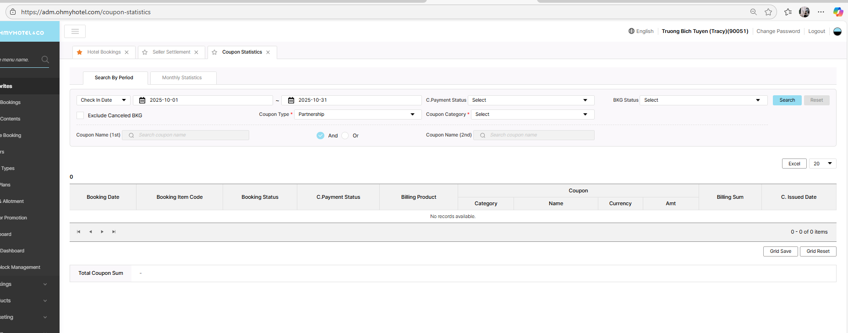Export results with the Excel button
848x333 pixels.
pyautogui.click(x=794, y=164)
